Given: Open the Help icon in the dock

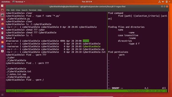Looking at the screenshot, I should pyautogui.click(x=2, y=47).
